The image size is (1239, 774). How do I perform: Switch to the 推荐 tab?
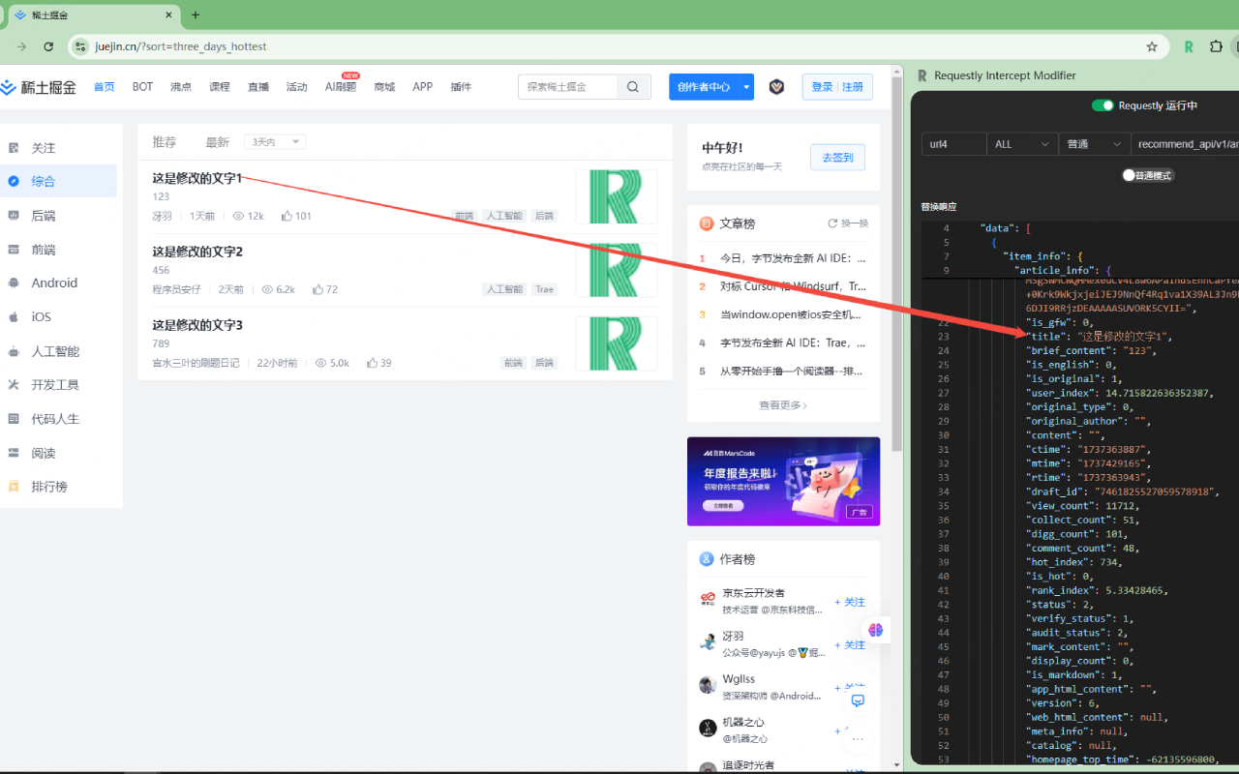[x=165, y=142]
